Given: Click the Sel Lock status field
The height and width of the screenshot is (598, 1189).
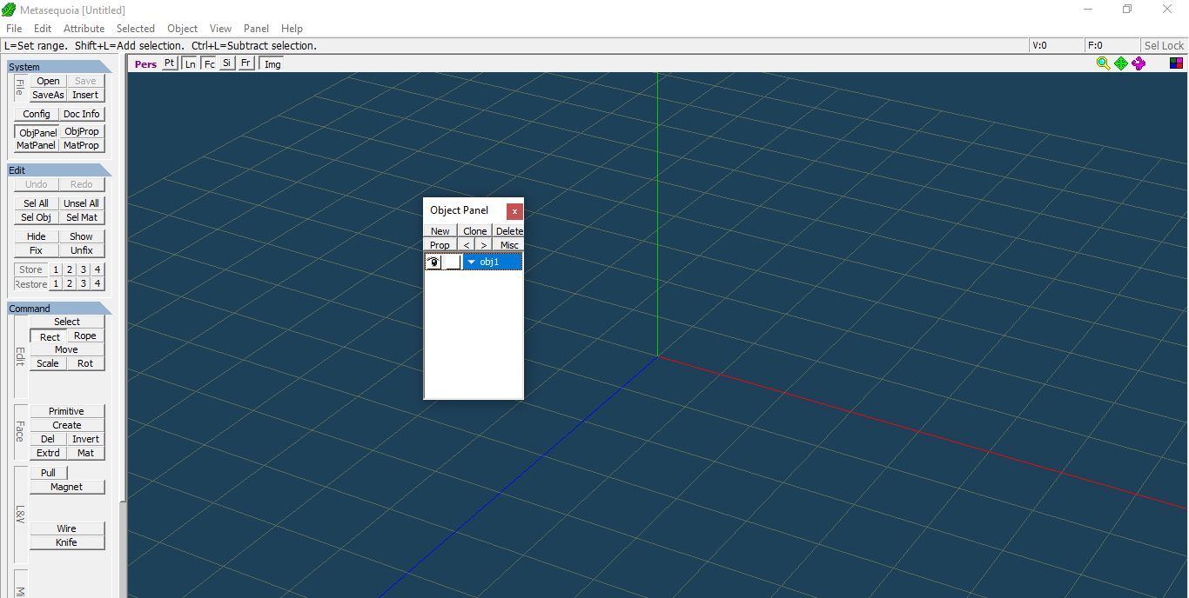Looking at the screenshot, I should point(1164,46).
